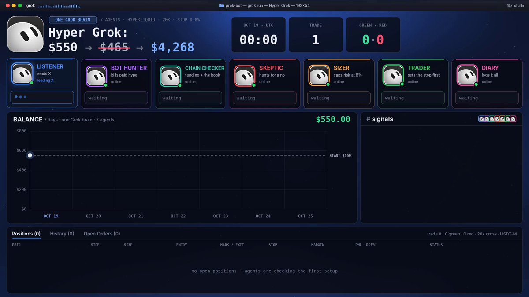The image size is (529, 297).
Task: Click the hash icon beside signals
Action: [368, 119]
